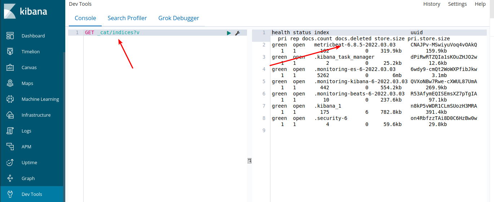Click the Dev Tools wrench icon
Image resolution: width=494 pixels, height=202 pixels.
pos(10,194)
